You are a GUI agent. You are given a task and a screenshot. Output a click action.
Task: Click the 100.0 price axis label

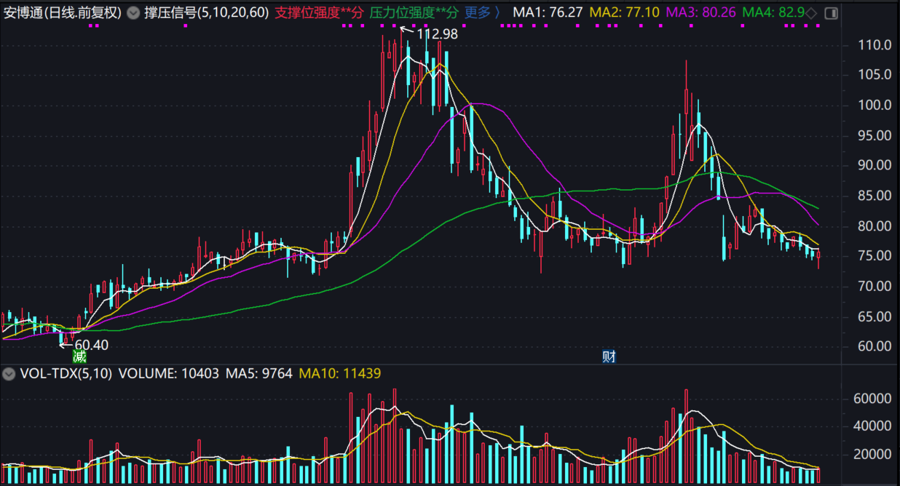pyautogui.click(x=875, y=105)
